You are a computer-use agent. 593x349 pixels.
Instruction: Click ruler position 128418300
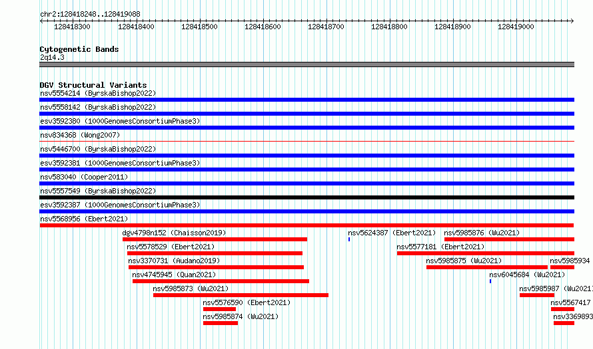point(72,27)
